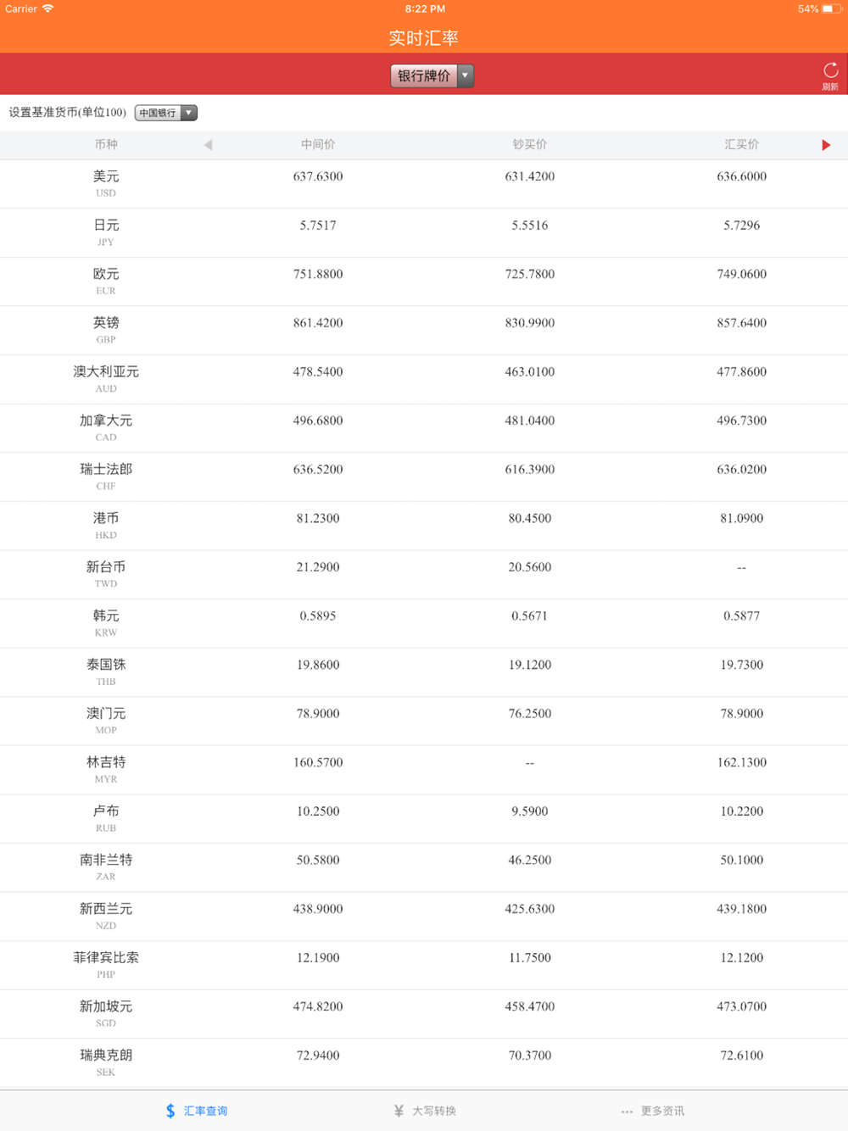Select the 汇率查询 tab
This screenshot has width=848, height=1131.
[x=205, y=1111]
